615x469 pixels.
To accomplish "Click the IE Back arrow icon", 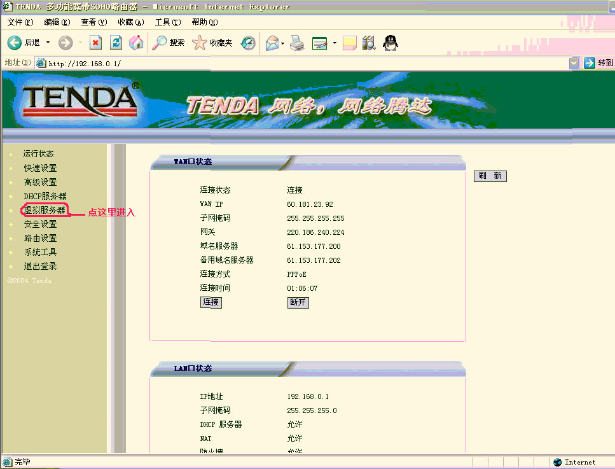I will pyautogui.click(x=15, y=43).
